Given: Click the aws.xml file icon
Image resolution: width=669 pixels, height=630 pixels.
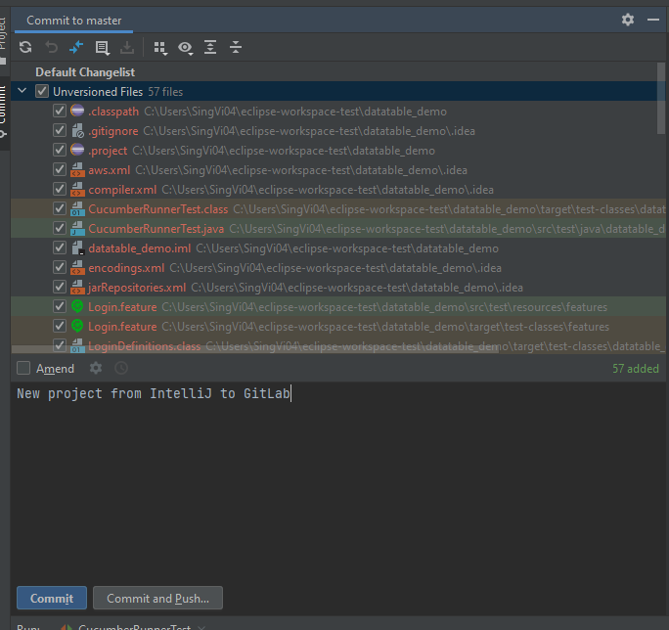Looking at the screenshot, I should (x=77, y=170).
